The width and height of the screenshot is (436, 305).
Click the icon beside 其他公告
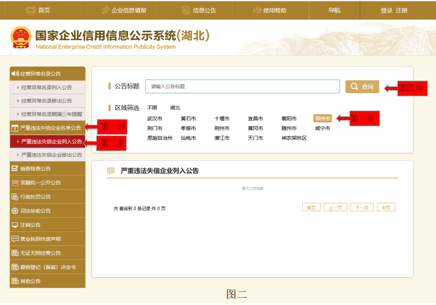15,281
